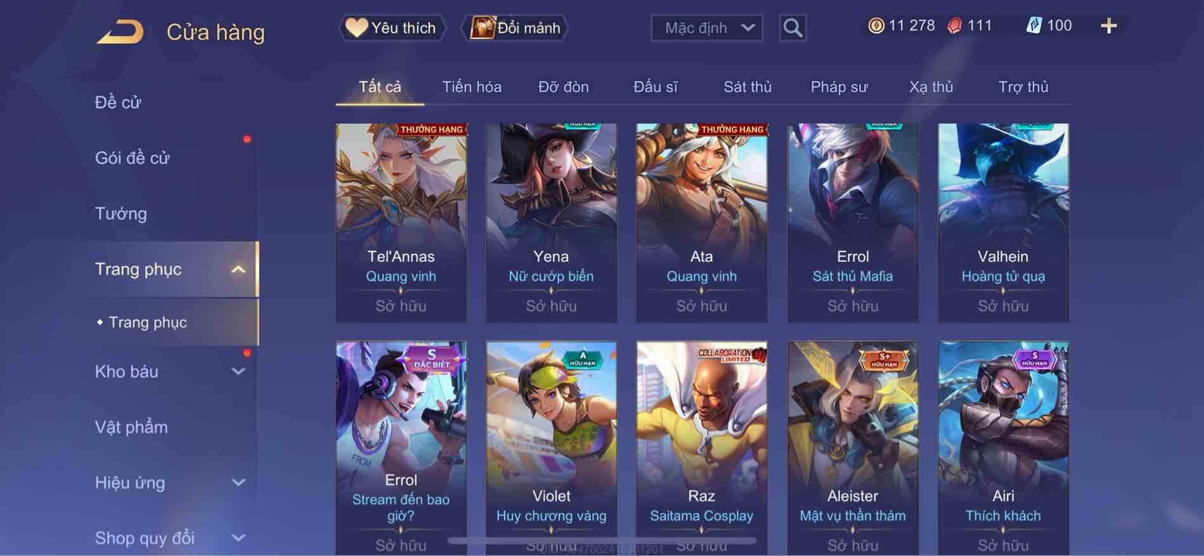The height and width of the screenshot is (556, 1204).
Task: Click the red gem currency icon
Action: click(954, 26)
